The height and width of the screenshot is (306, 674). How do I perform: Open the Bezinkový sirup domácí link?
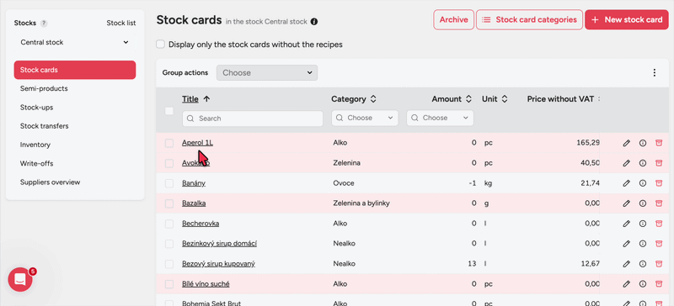coord(219,243)
